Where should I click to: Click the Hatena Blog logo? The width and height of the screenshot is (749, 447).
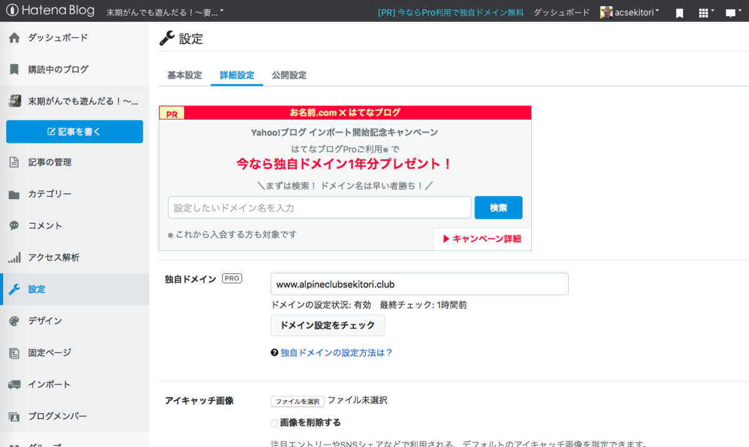50,11
